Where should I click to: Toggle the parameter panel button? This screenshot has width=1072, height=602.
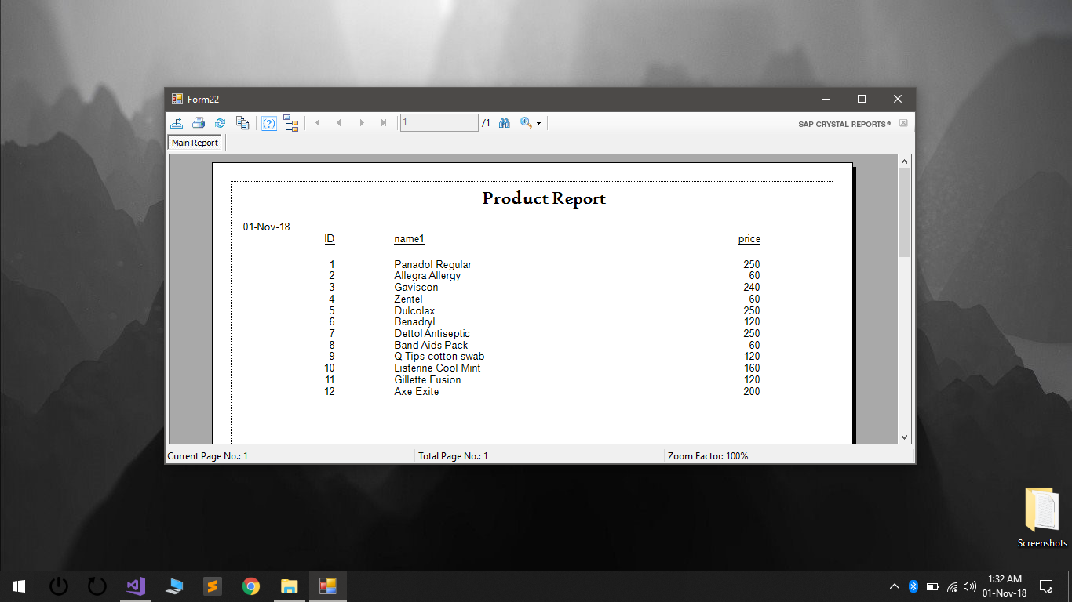pyautogui.click(x=269, y=123)
